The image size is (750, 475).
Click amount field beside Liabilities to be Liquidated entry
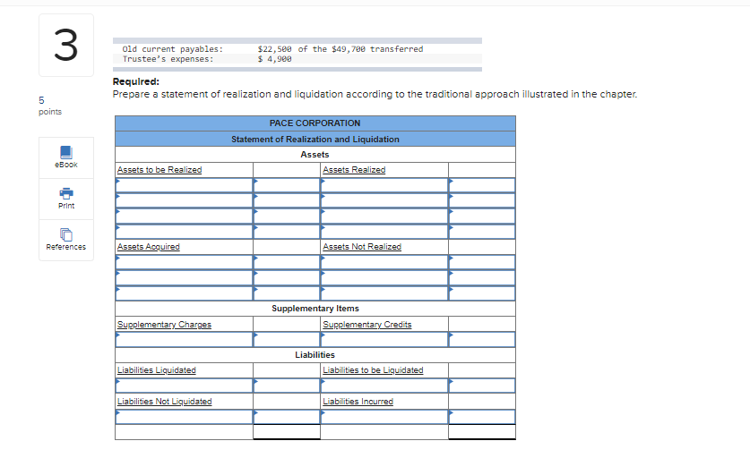482,386
